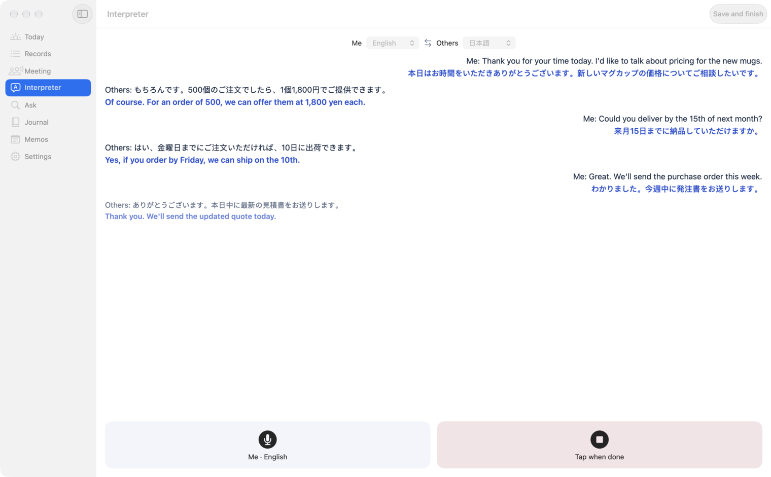Open Settings from the sidebar
The height and width of the screenshot is (477, 771).
[48, 157]
